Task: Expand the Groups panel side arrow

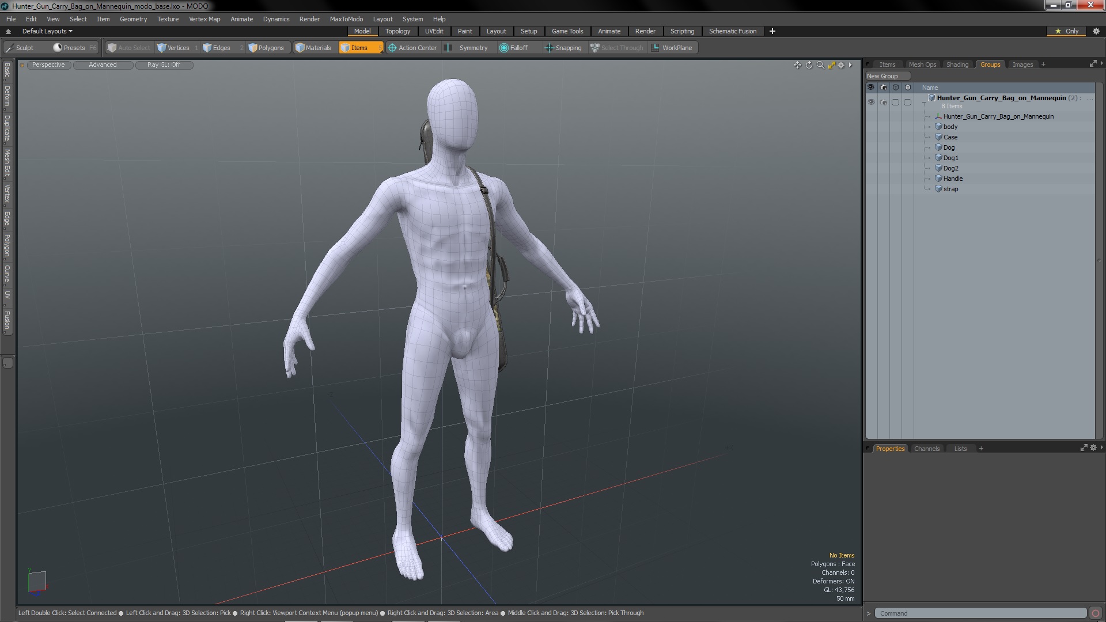Action: (x=1101, y=63)
